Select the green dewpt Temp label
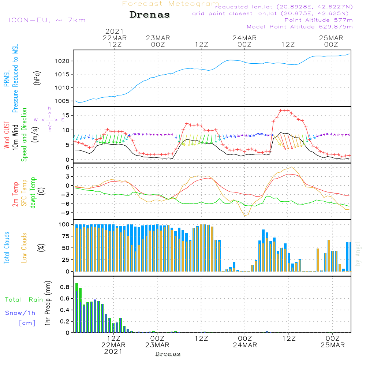 click(33, 193)
